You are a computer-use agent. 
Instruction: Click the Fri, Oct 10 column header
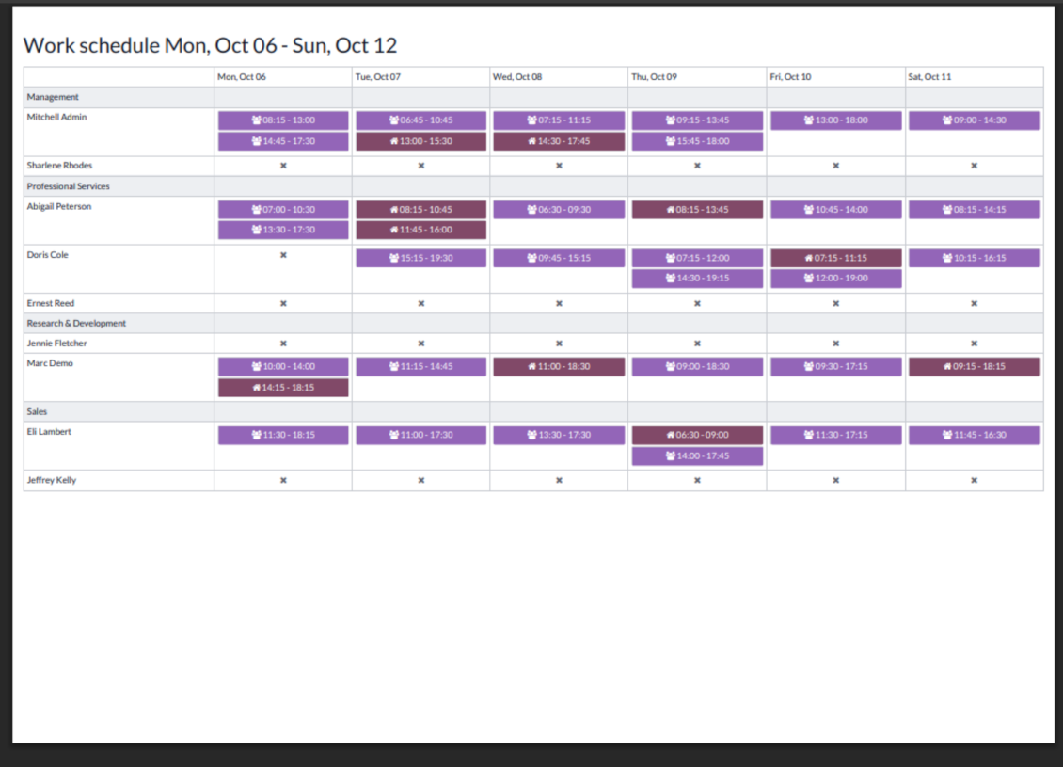coord(790,77)
